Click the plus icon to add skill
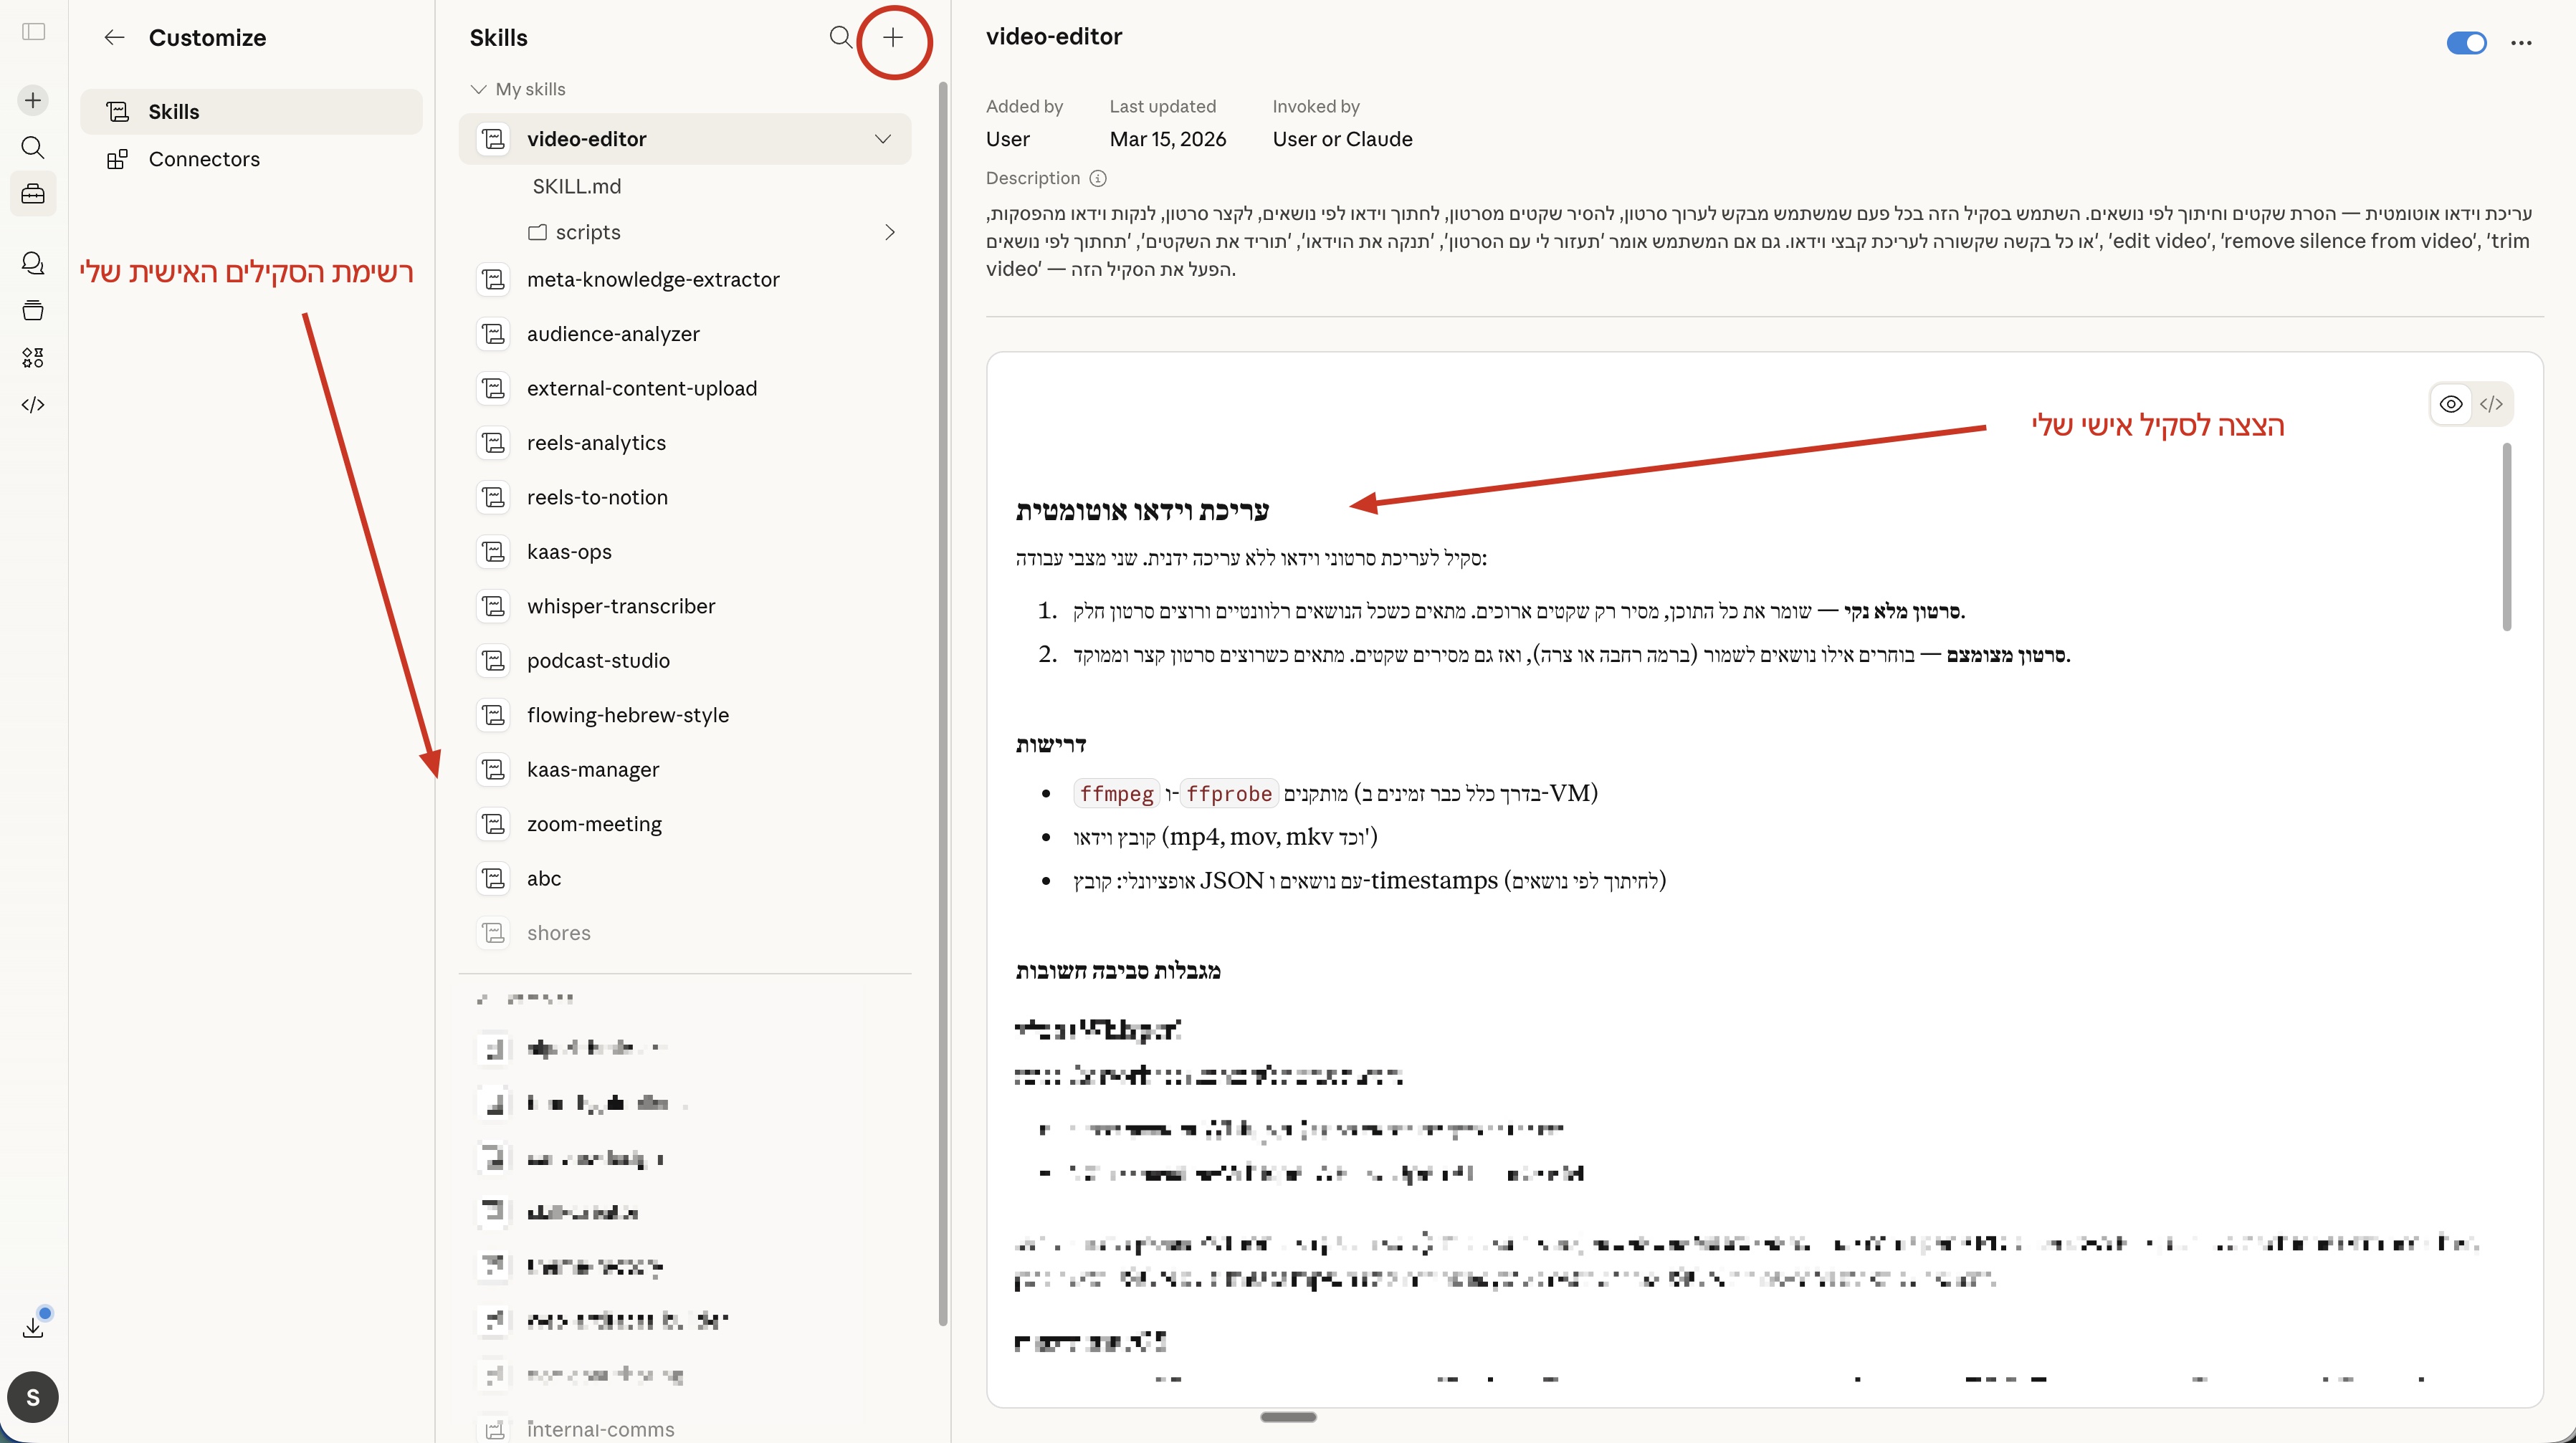 pyautogui.click(x=892, y=38)
